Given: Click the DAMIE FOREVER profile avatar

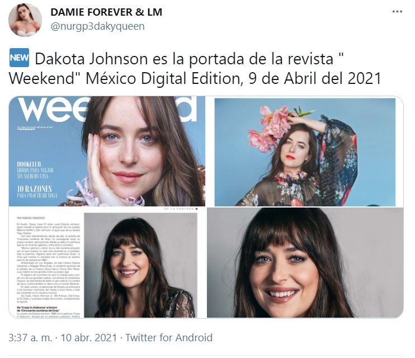Looking at the screenshot, I should pyautogui.click(x=25, y=20).
